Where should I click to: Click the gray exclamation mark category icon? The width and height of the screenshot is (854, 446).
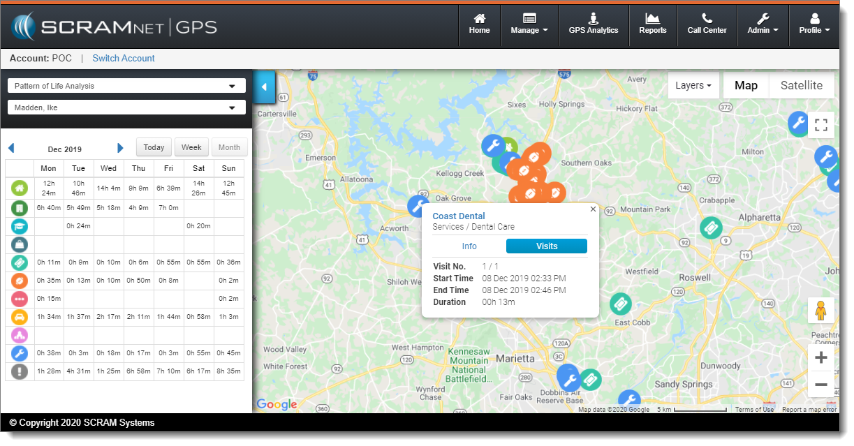19,371
